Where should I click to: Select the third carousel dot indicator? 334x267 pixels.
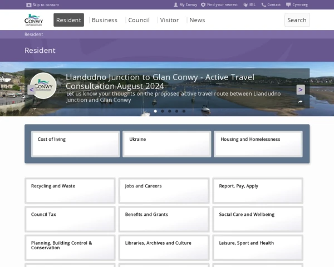click(170, 111)
